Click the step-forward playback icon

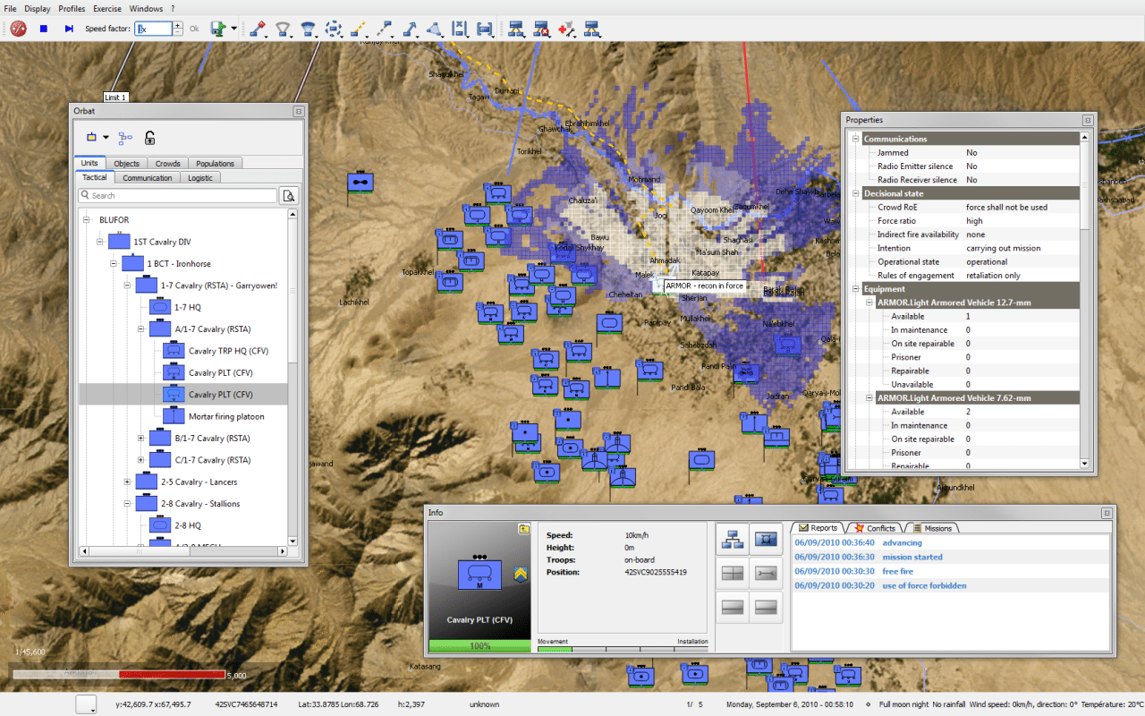click(x=70, y=29)
